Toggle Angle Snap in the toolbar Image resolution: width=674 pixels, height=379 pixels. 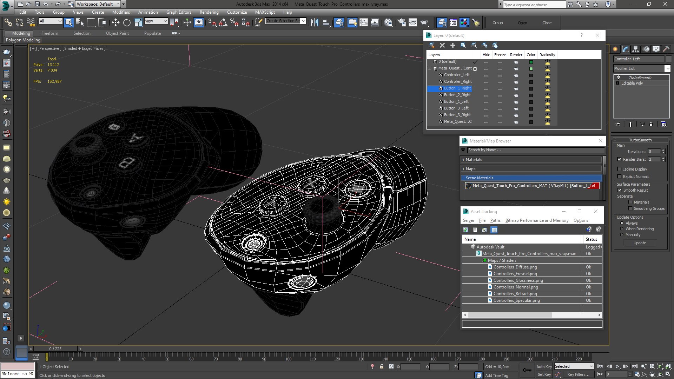point(223,23)
